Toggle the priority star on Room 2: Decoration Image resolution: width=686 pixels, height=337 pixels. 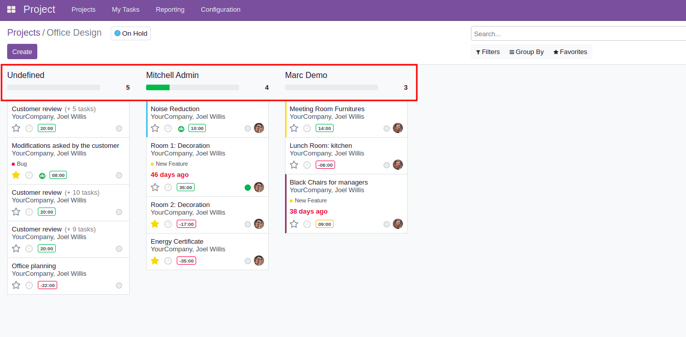(155, 224)
